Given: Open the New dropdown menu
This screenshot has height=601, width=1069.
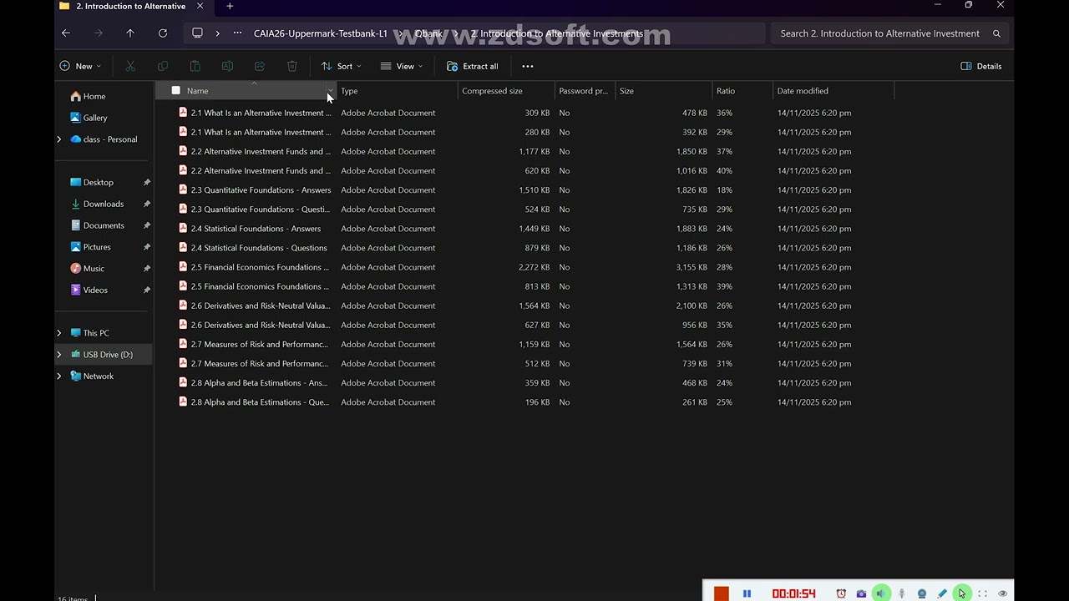Looking at the screenshot, I should [80, 66].
